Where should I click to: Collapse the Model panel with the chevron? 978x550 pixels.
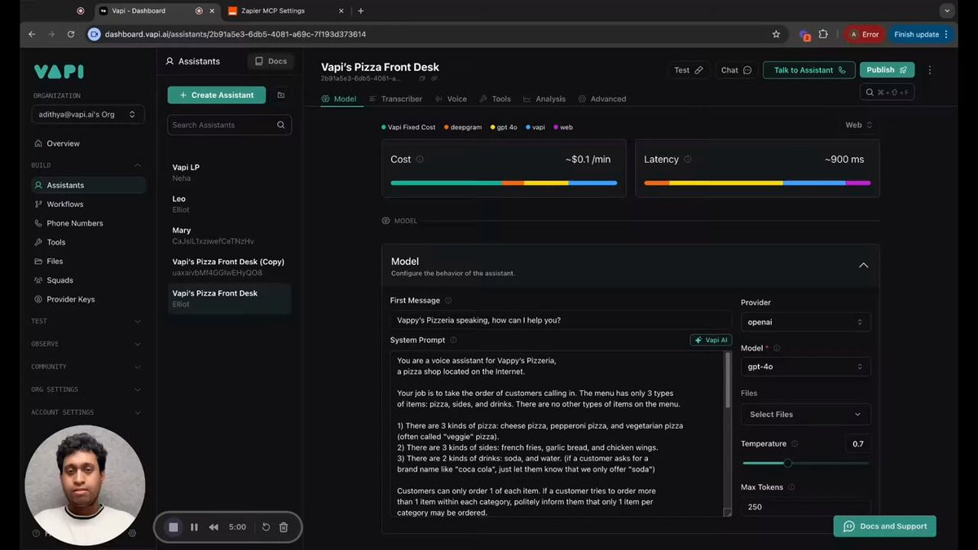864,266
